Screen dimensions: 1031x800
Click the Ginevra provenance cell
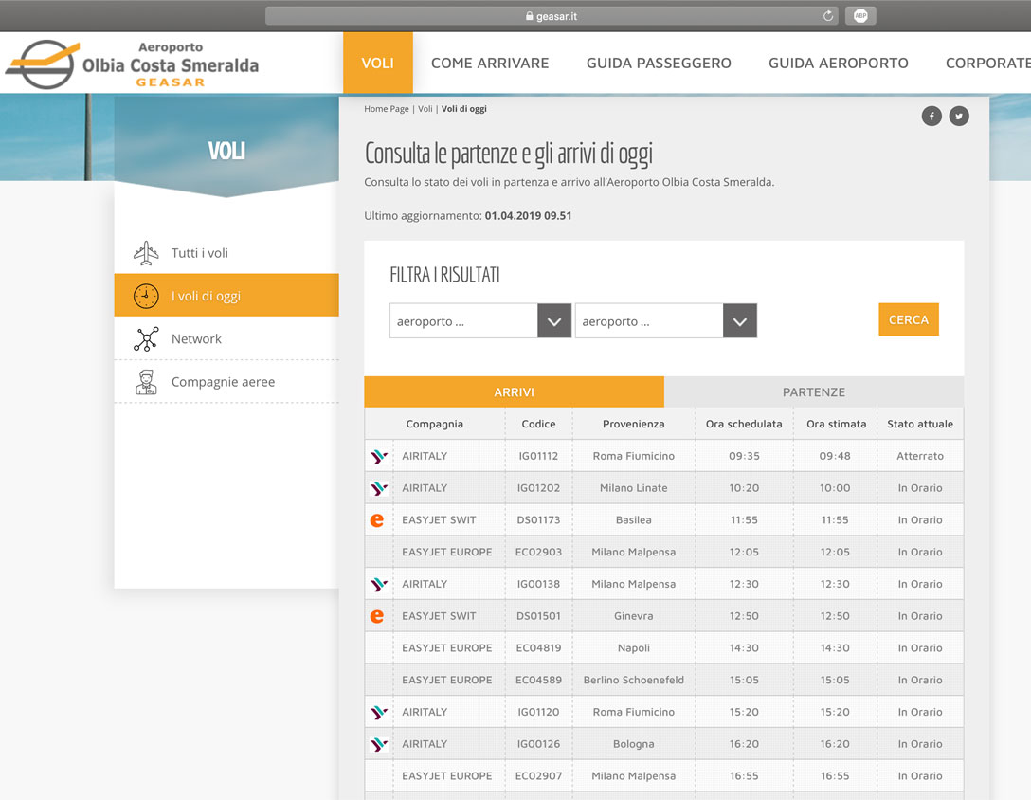coord(634,616)
